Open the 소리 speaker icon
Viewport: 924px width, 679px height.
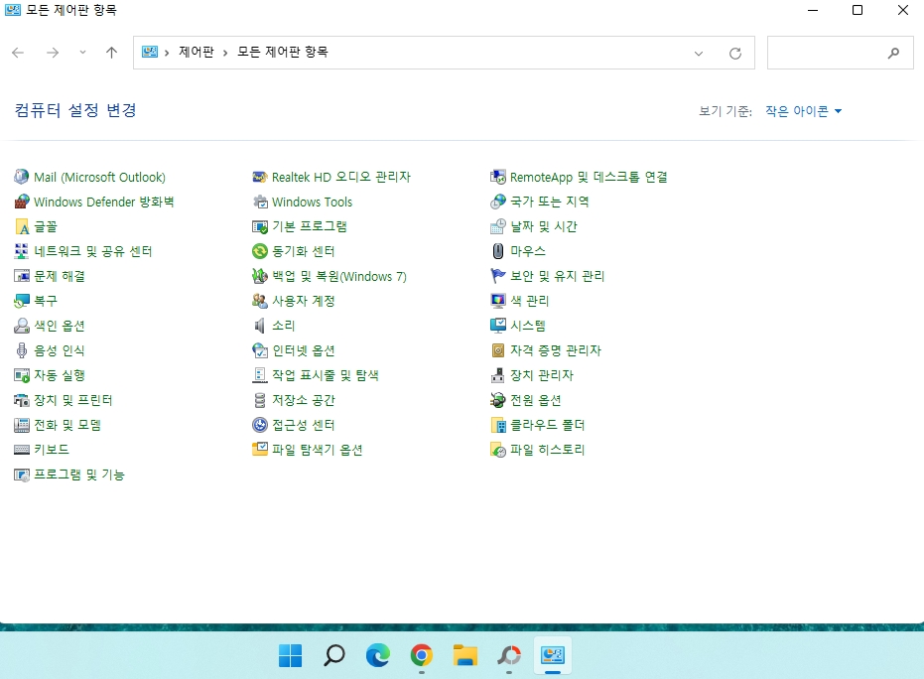(x=259, y=326)
